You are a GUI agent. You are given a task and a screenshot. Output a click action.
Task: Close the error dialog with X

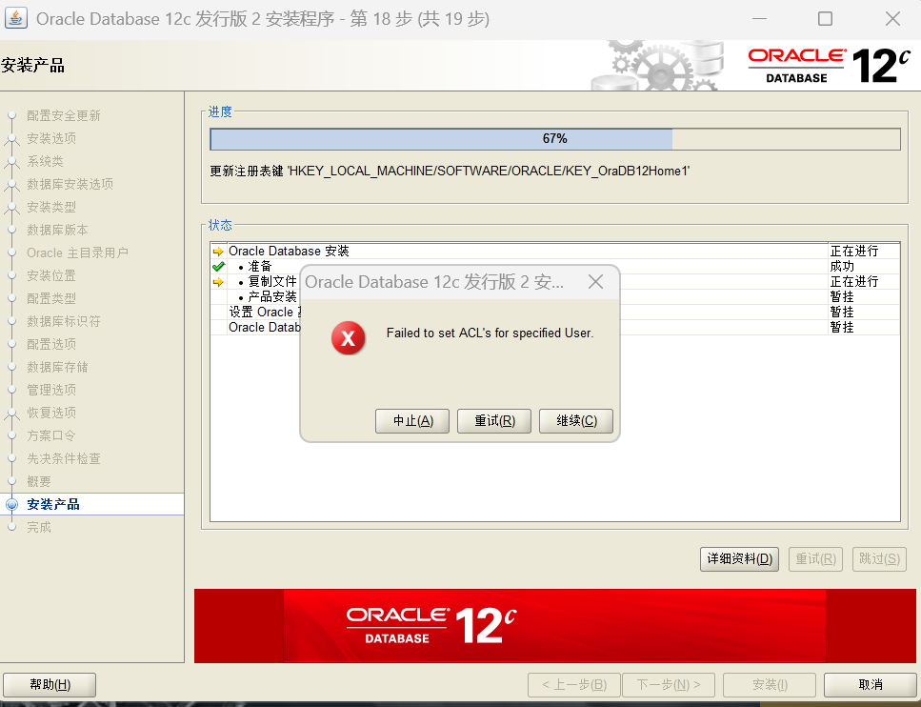595,281
